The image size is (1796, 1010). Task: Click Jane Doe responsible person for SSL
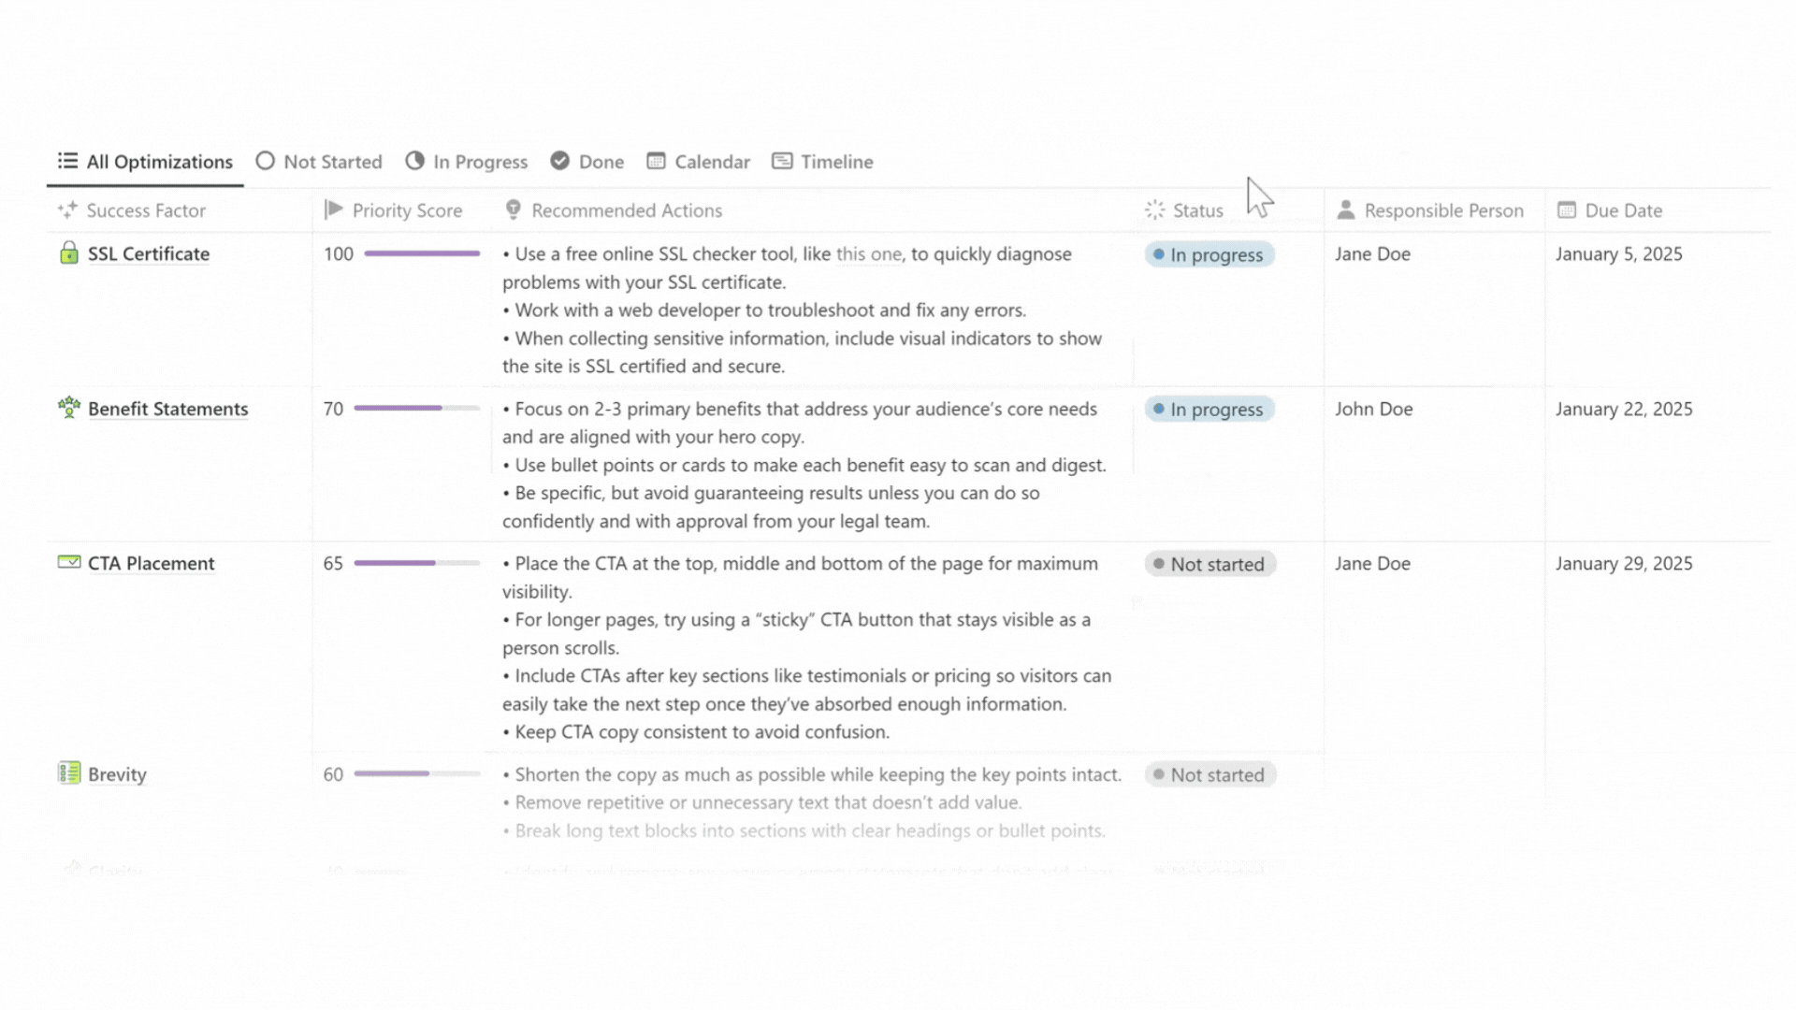click(x=1374, y=252)
